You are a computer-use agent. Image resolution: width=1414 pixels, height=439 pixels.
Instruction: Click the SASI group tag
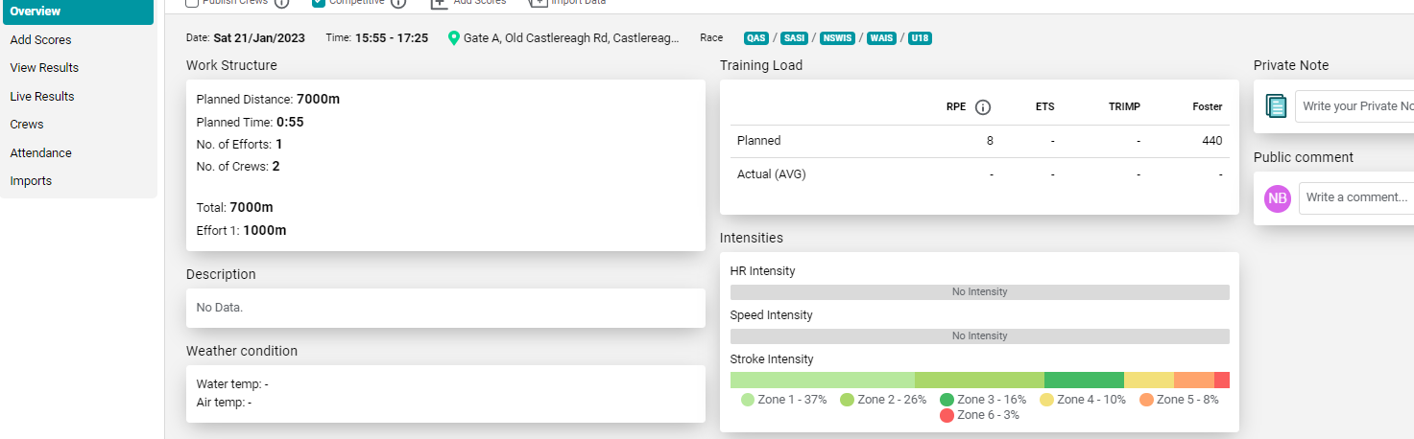coord(794,38)
